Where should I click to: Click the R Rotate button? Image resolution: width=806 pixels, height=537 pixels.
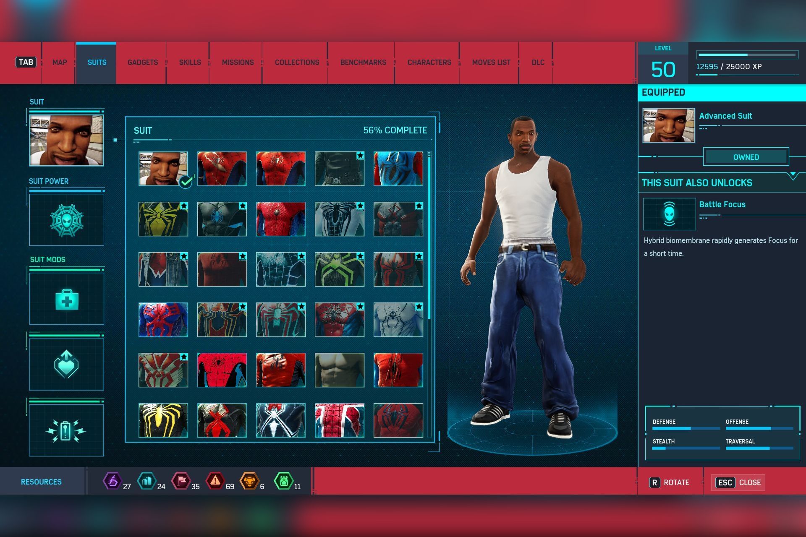[670, 482]
